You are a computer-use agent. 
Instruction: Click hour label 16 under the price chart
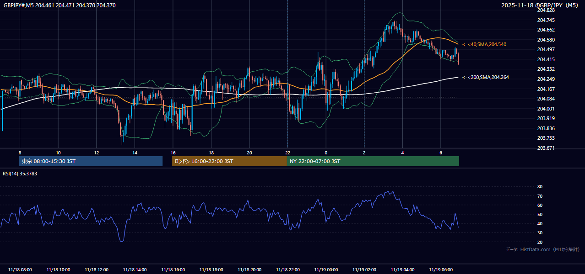coord(173,153)
